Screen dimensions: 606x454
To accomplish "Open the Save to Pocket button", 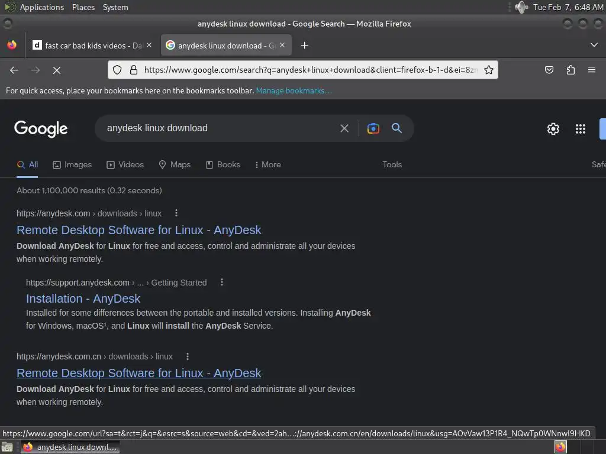I will pyautogui.click(x=549, y=70).
